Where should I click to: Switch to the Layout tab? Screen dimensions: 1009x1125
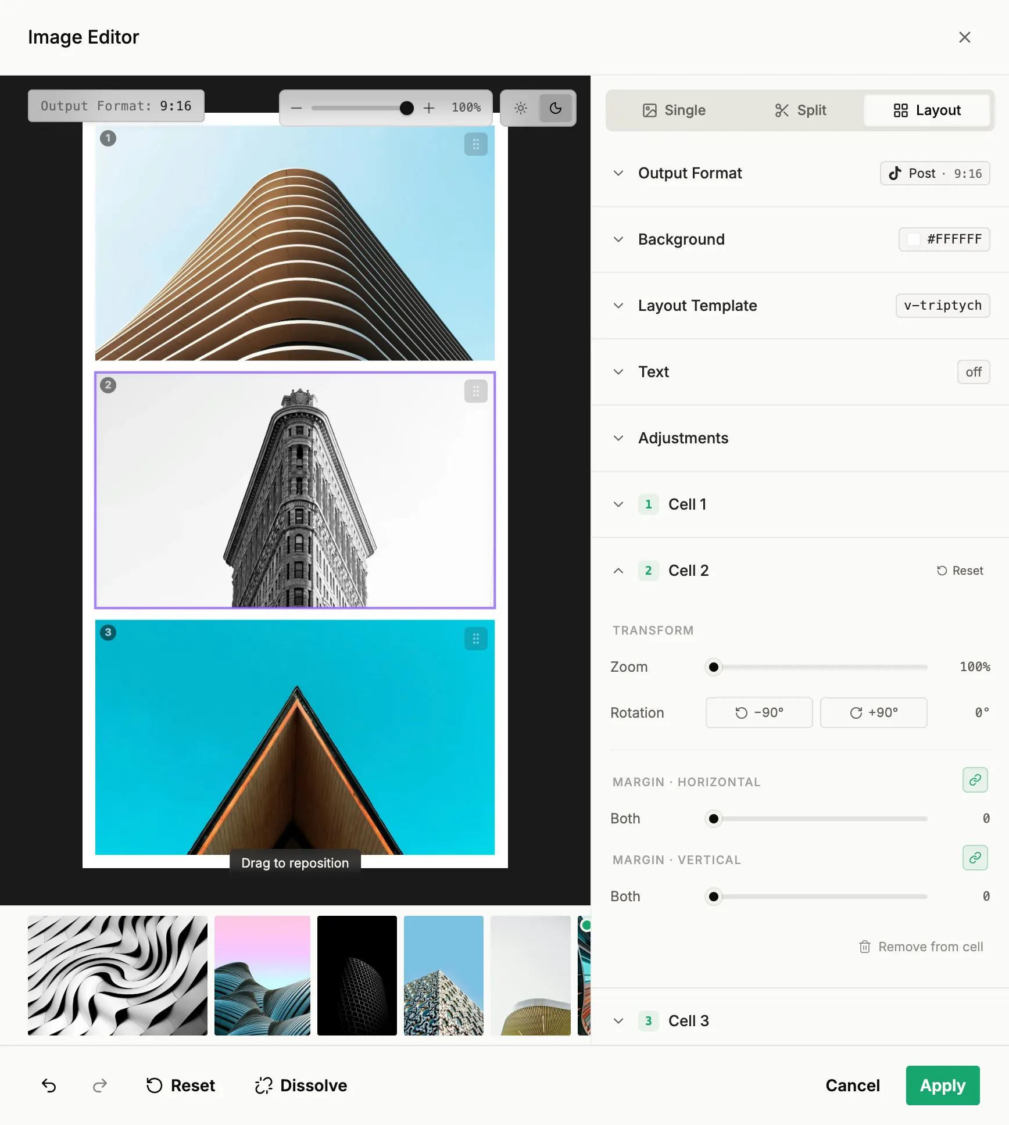[x=928, y=110]
